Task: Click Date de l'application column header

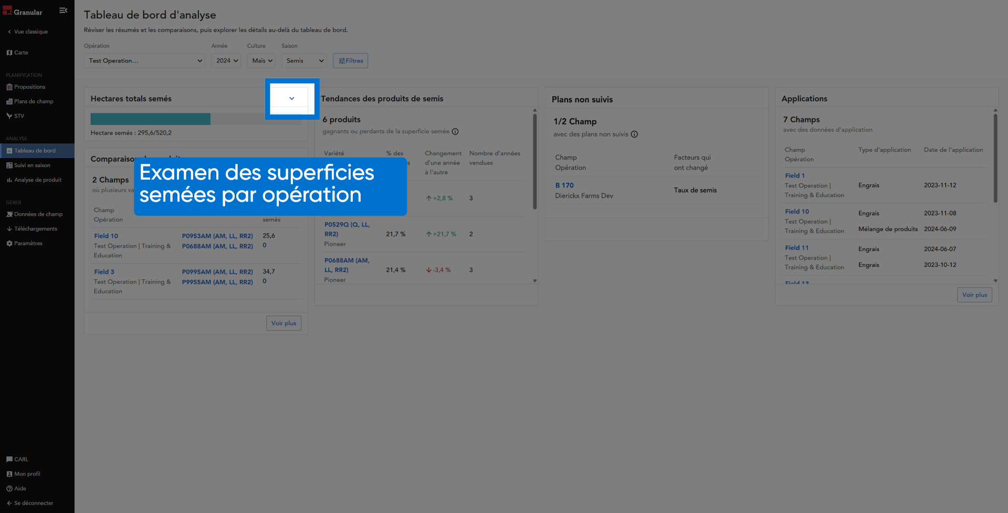Action: point(953,150)
